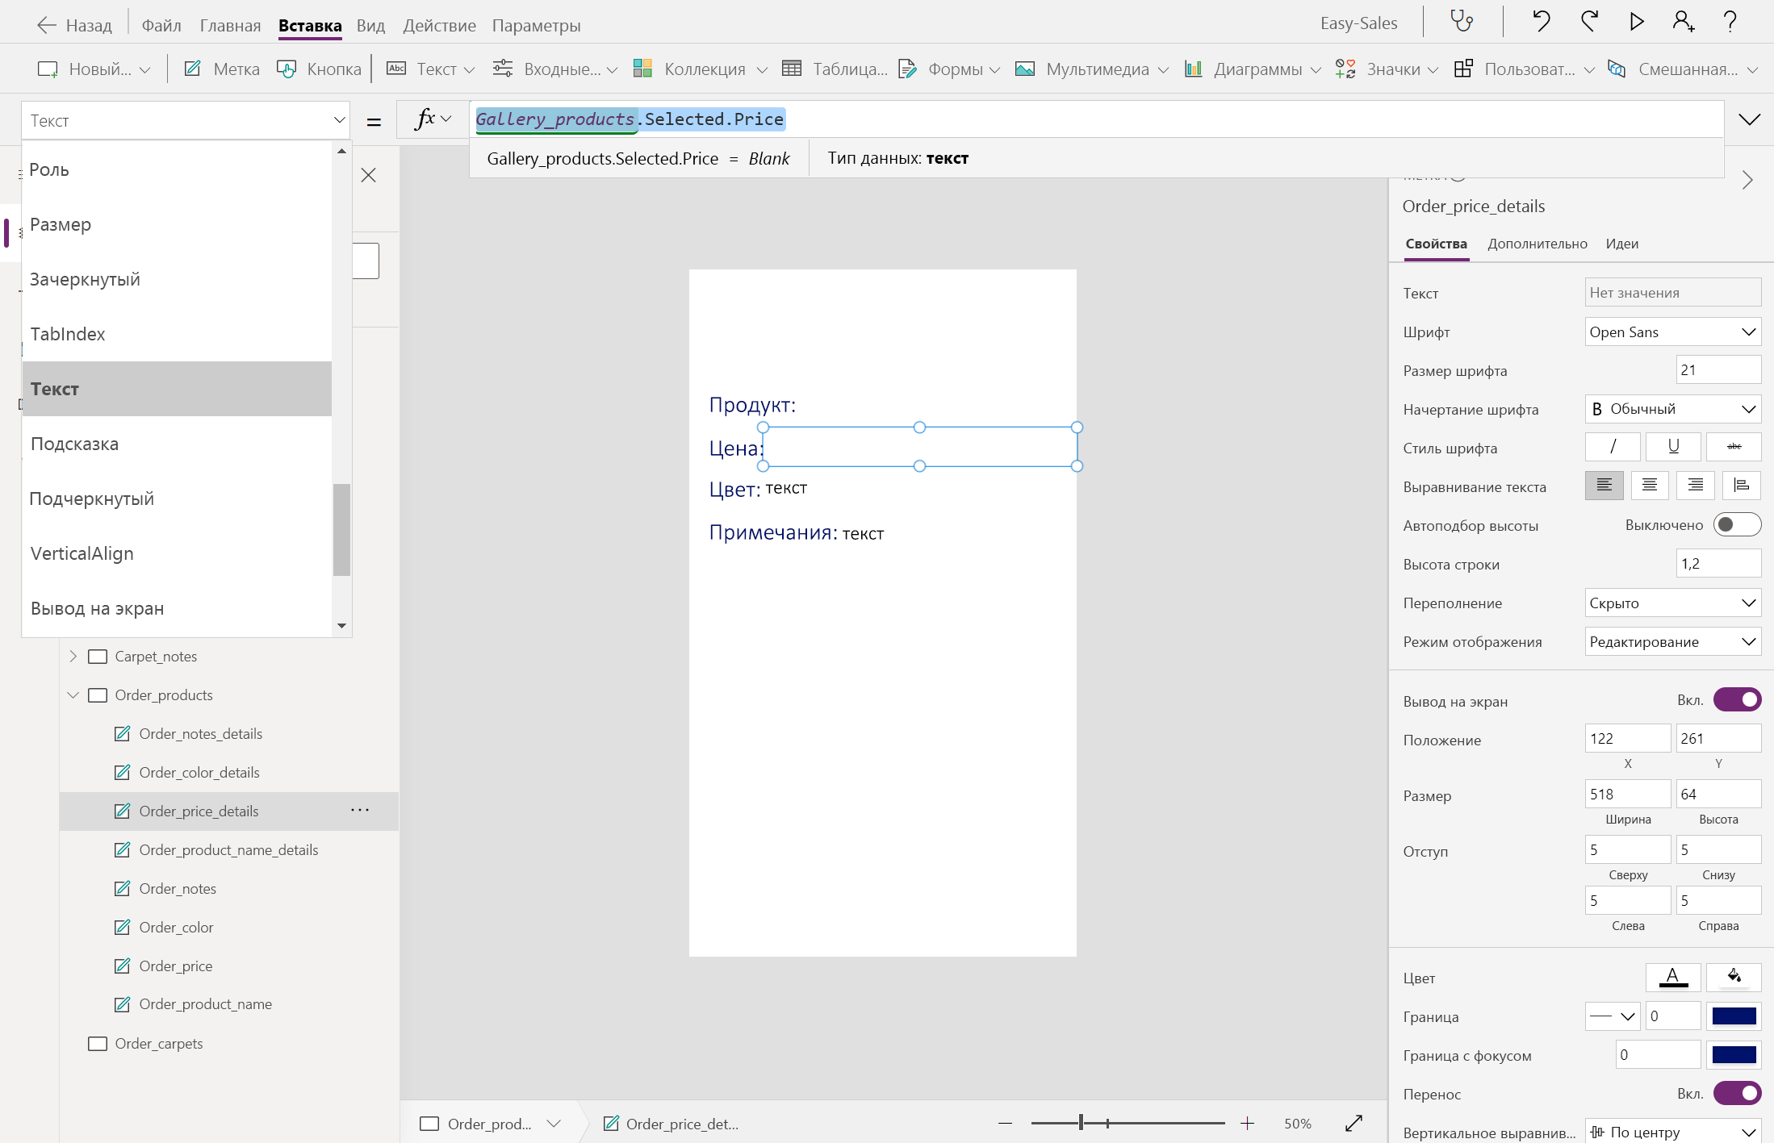Disable the Перенос toggle
This screenshot has width=1774, height=1143.
1736,1094
